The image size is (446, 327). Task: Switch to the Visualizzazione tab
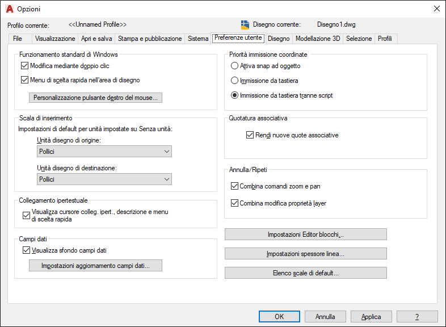[x=55, y=39]
